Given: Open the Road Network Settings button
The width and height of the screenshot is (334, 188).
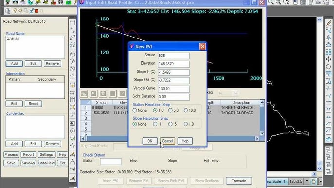Looking at the screenshot, I should tap(46, 154).
